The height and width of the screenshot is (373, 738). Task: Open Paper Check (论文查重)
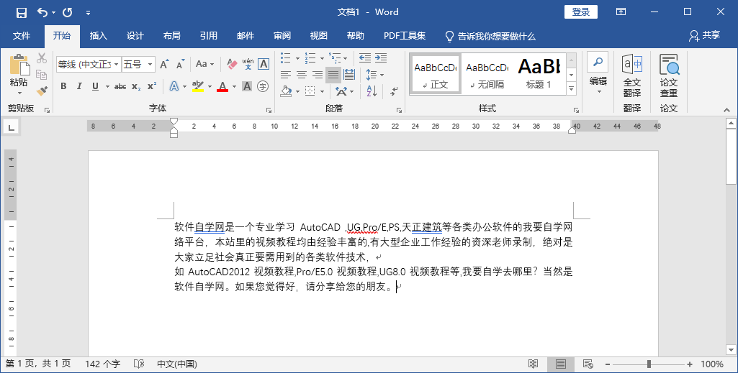pos(669,75)
